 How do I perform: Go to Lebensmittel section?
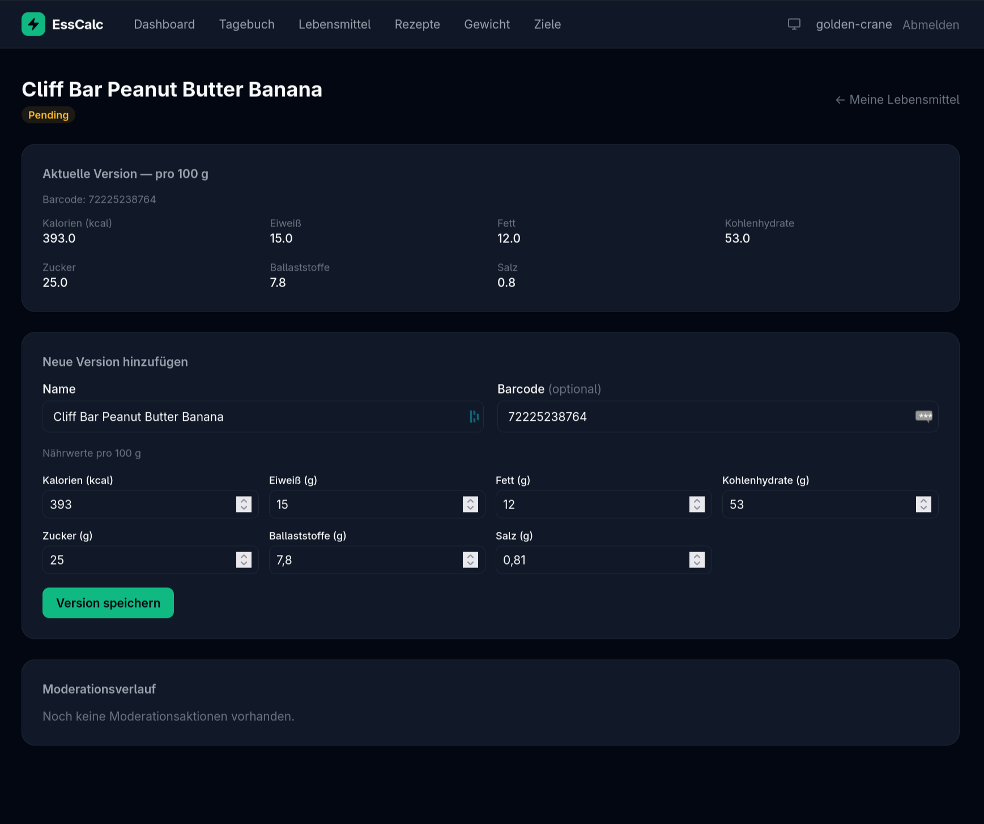click(335, 24)
